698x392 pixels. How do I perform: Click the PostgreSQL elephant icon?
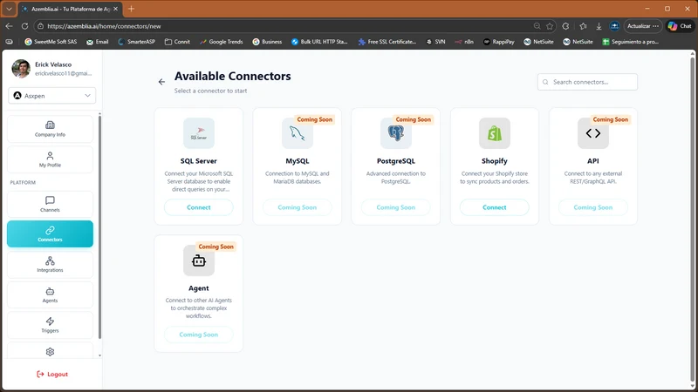pyautogui.click(x=396, y=133)
